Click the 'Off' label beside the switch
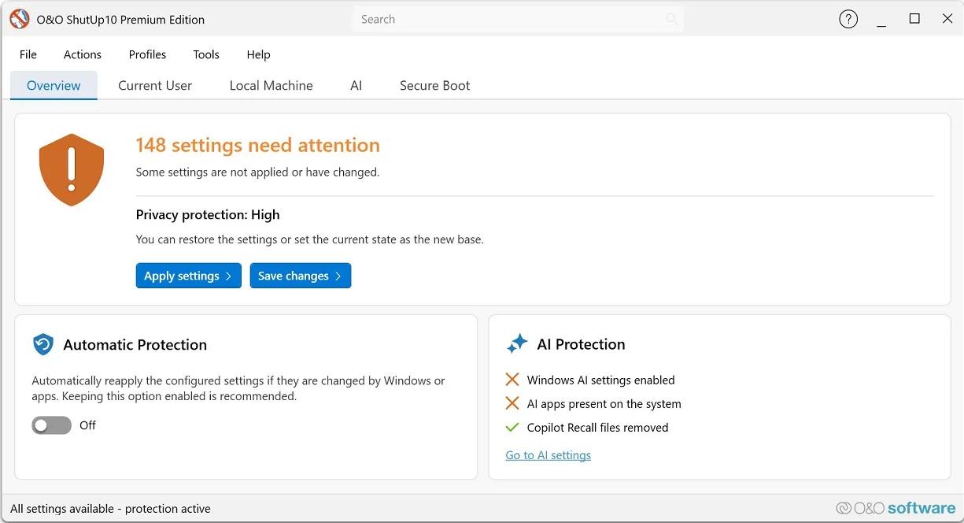This screenshot has width=964, height=523. pos(87,425)
